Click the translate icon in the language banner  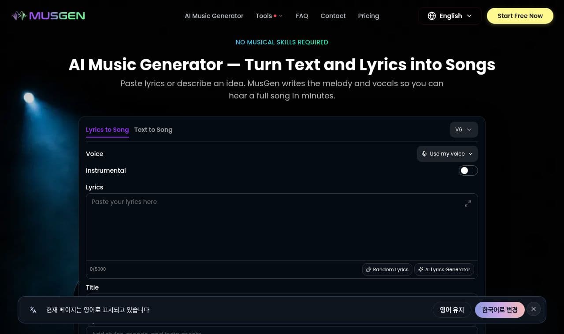point(33,310)
